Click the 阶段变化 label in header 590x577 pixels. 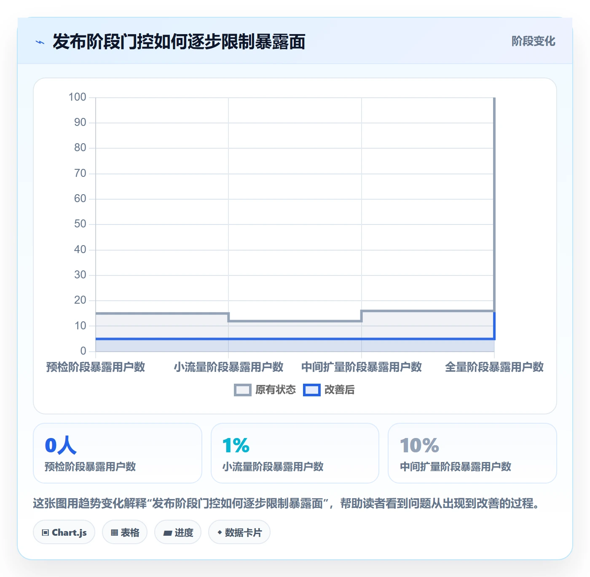[x=533, y=41]
